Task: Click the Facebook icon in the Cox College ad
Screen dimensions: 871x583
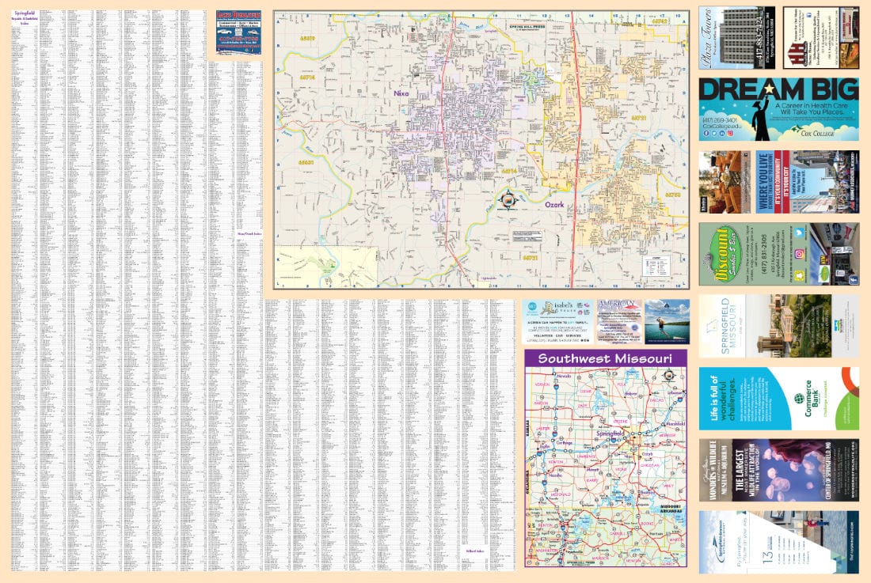Action: pyautogui.click(x=706, y=133)
